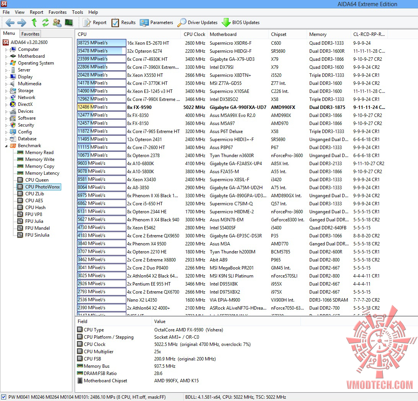Screen dimensions: 418x401
Task: Select the Memory Copy benchmark
Action: [40, 166]
